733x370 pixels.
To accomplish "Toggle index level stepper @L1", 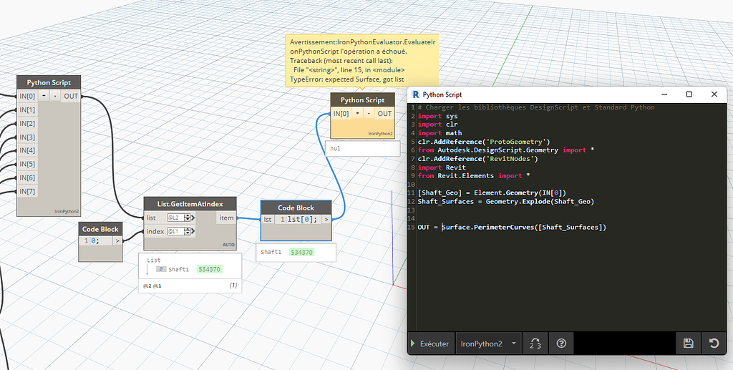I will (177, 231).
